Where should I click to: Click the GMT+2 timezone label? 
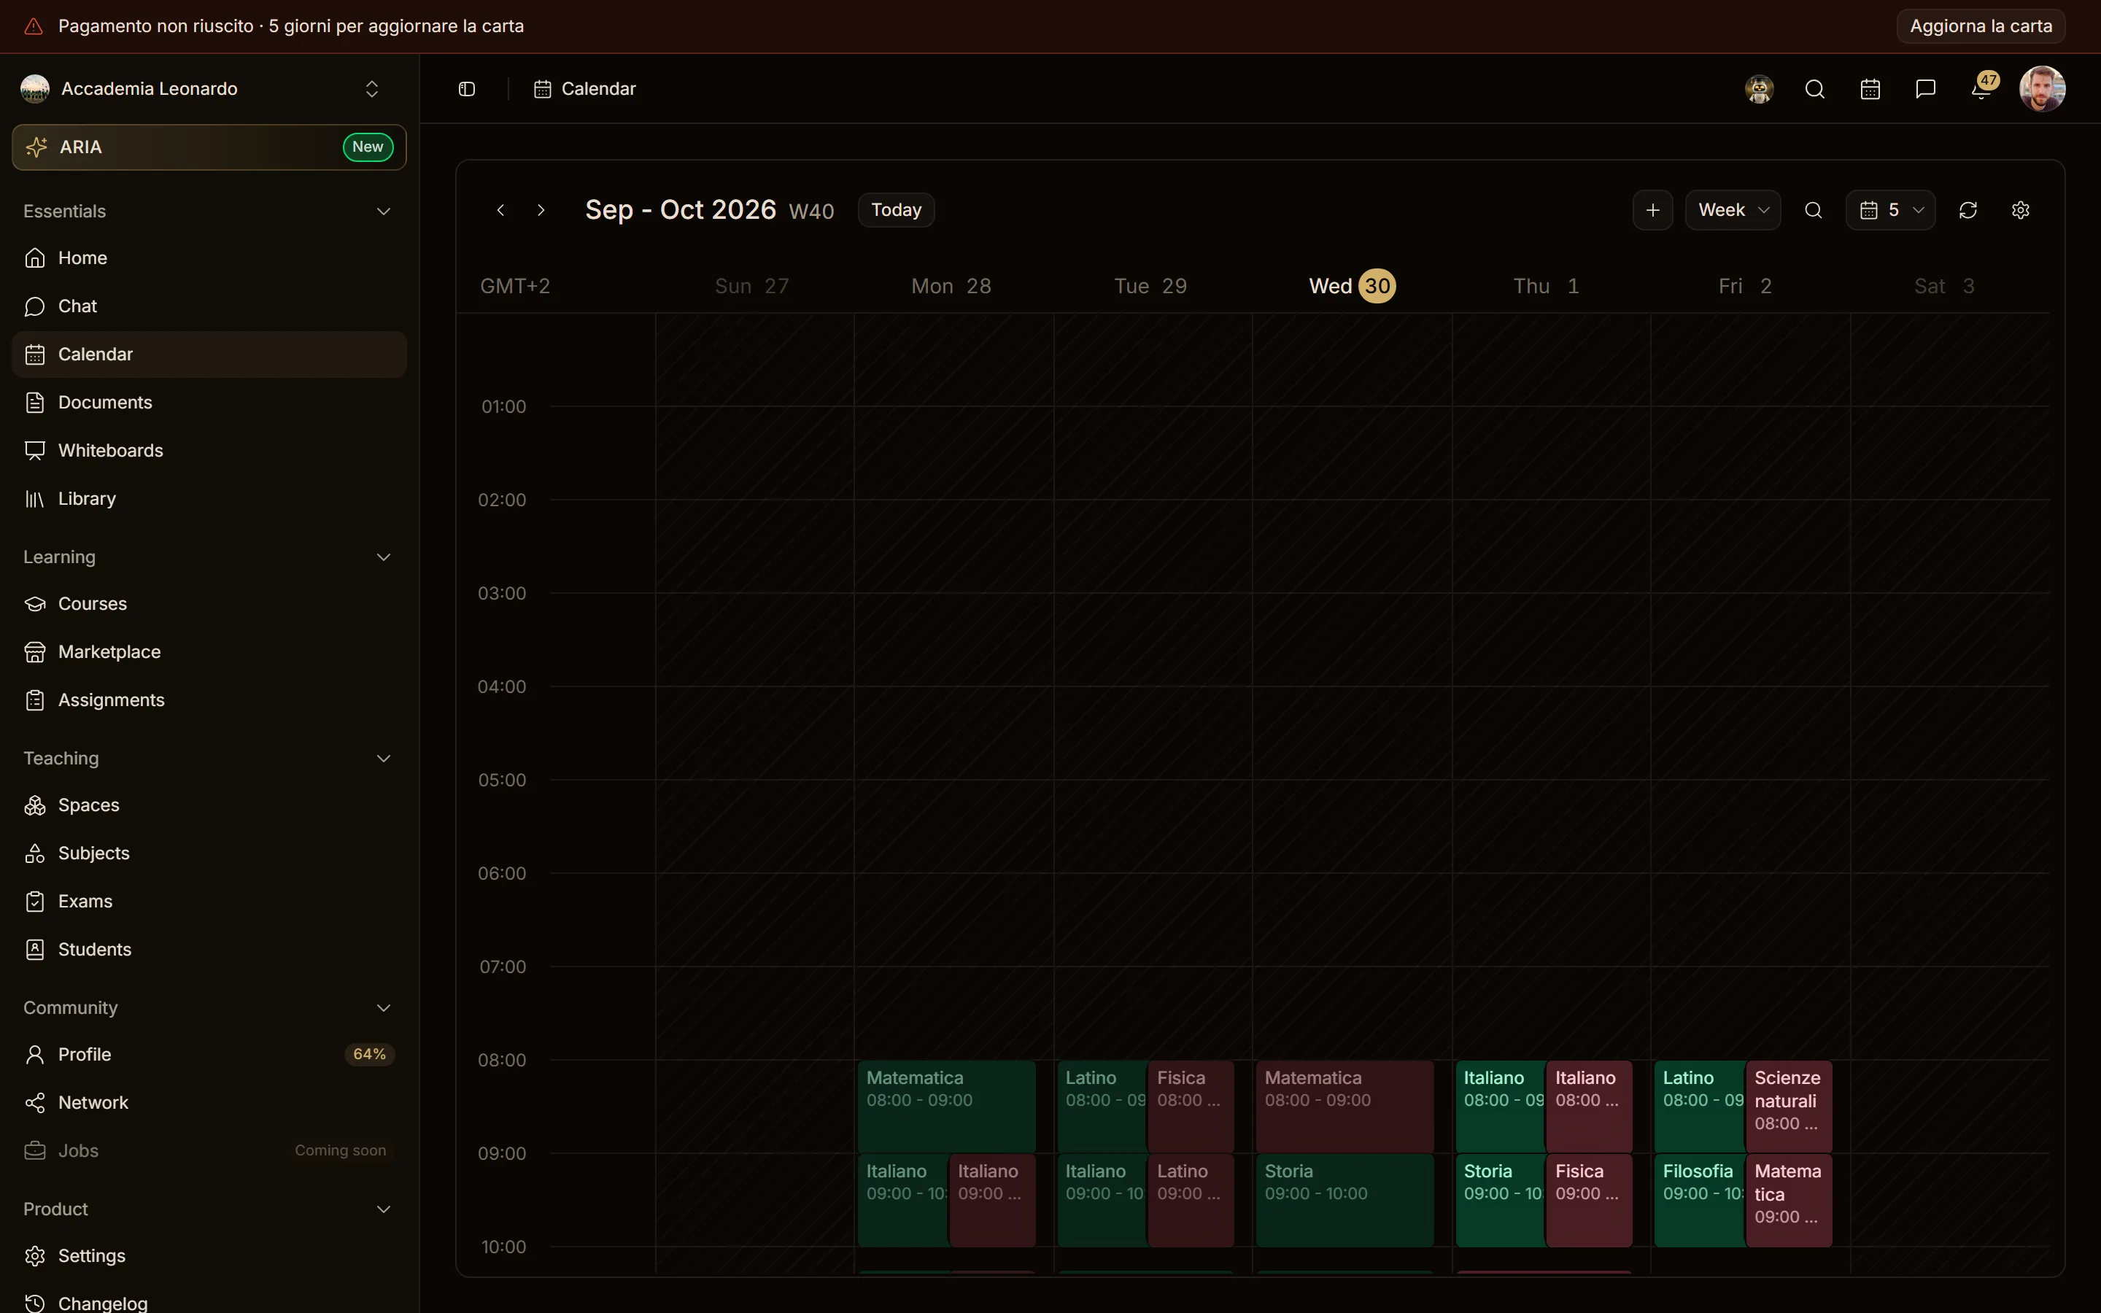[x=515, y=286]
